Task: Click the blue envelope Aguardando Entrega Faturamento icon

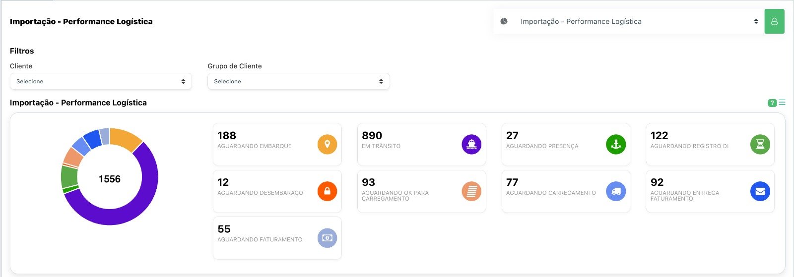Action: click(x=760, y=191)
